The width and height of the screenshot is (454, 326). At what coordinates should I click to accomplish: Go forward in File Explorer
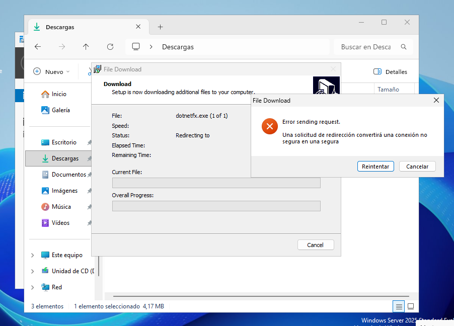[x=62, y=47]
